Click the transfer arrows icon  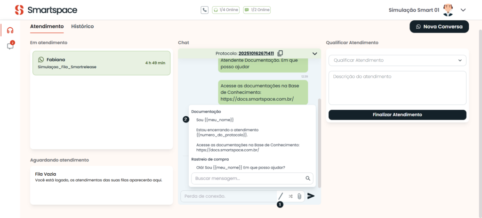pos(290,196)
